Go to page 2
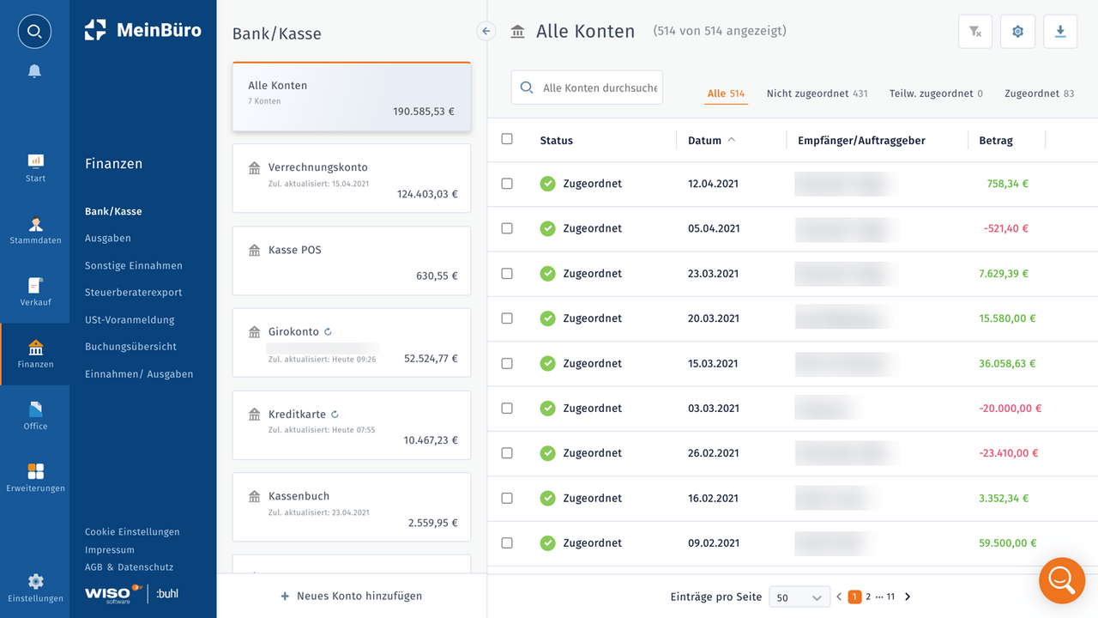Viewport: 1098px width, 618px height. [x=868, y=597]
